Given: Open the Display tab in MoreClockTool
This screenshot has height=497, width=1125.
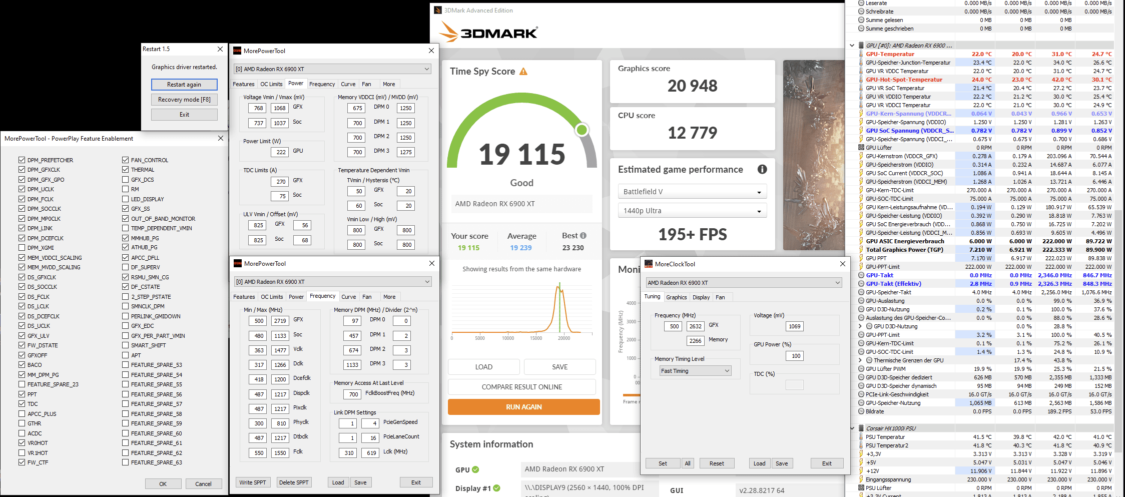Looking at the screenshot, I should point(701,297).
